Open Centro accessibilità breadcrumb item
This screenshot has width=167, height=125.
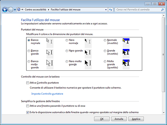point(35,10)
